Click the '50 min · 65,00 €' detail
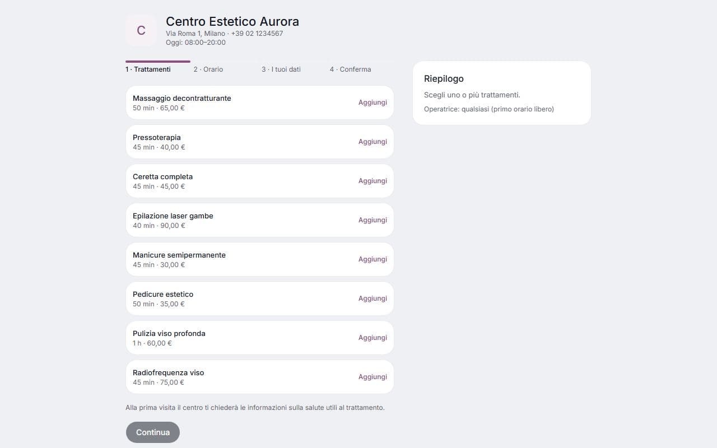Screen dimensions: 717x448 [x=159, y=108]
